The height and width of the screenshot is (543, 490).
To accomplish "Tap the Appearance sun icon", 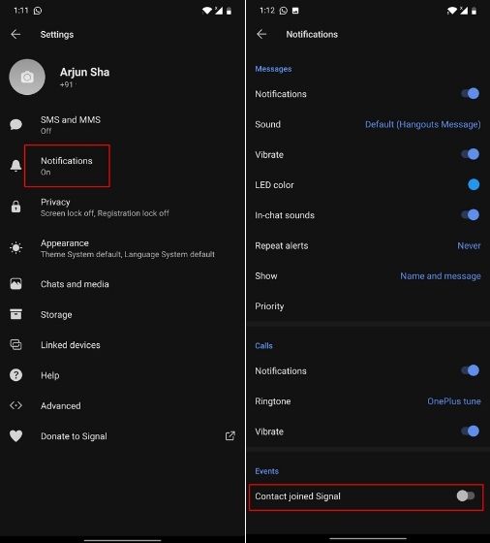I will (15, 247).
